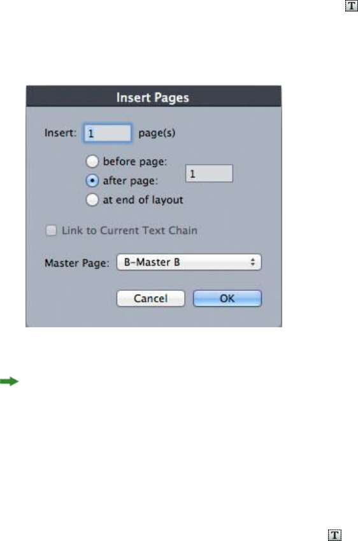Click the "Master Page:" label

click(77, 263)
